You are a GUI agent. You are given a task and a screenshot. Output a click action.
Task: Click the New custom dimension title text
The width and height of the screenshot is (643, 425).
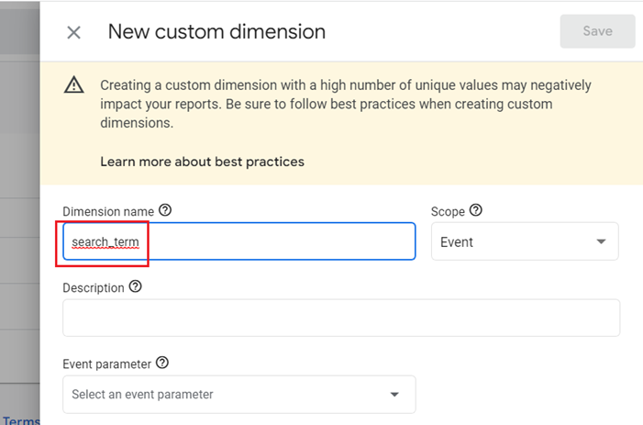[216, 31]
